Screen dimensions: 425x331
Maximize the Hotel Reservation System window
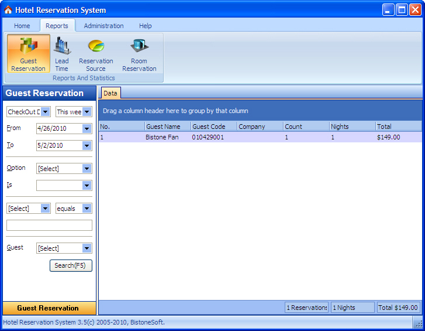pyautogui.click(x=402, y=10)
